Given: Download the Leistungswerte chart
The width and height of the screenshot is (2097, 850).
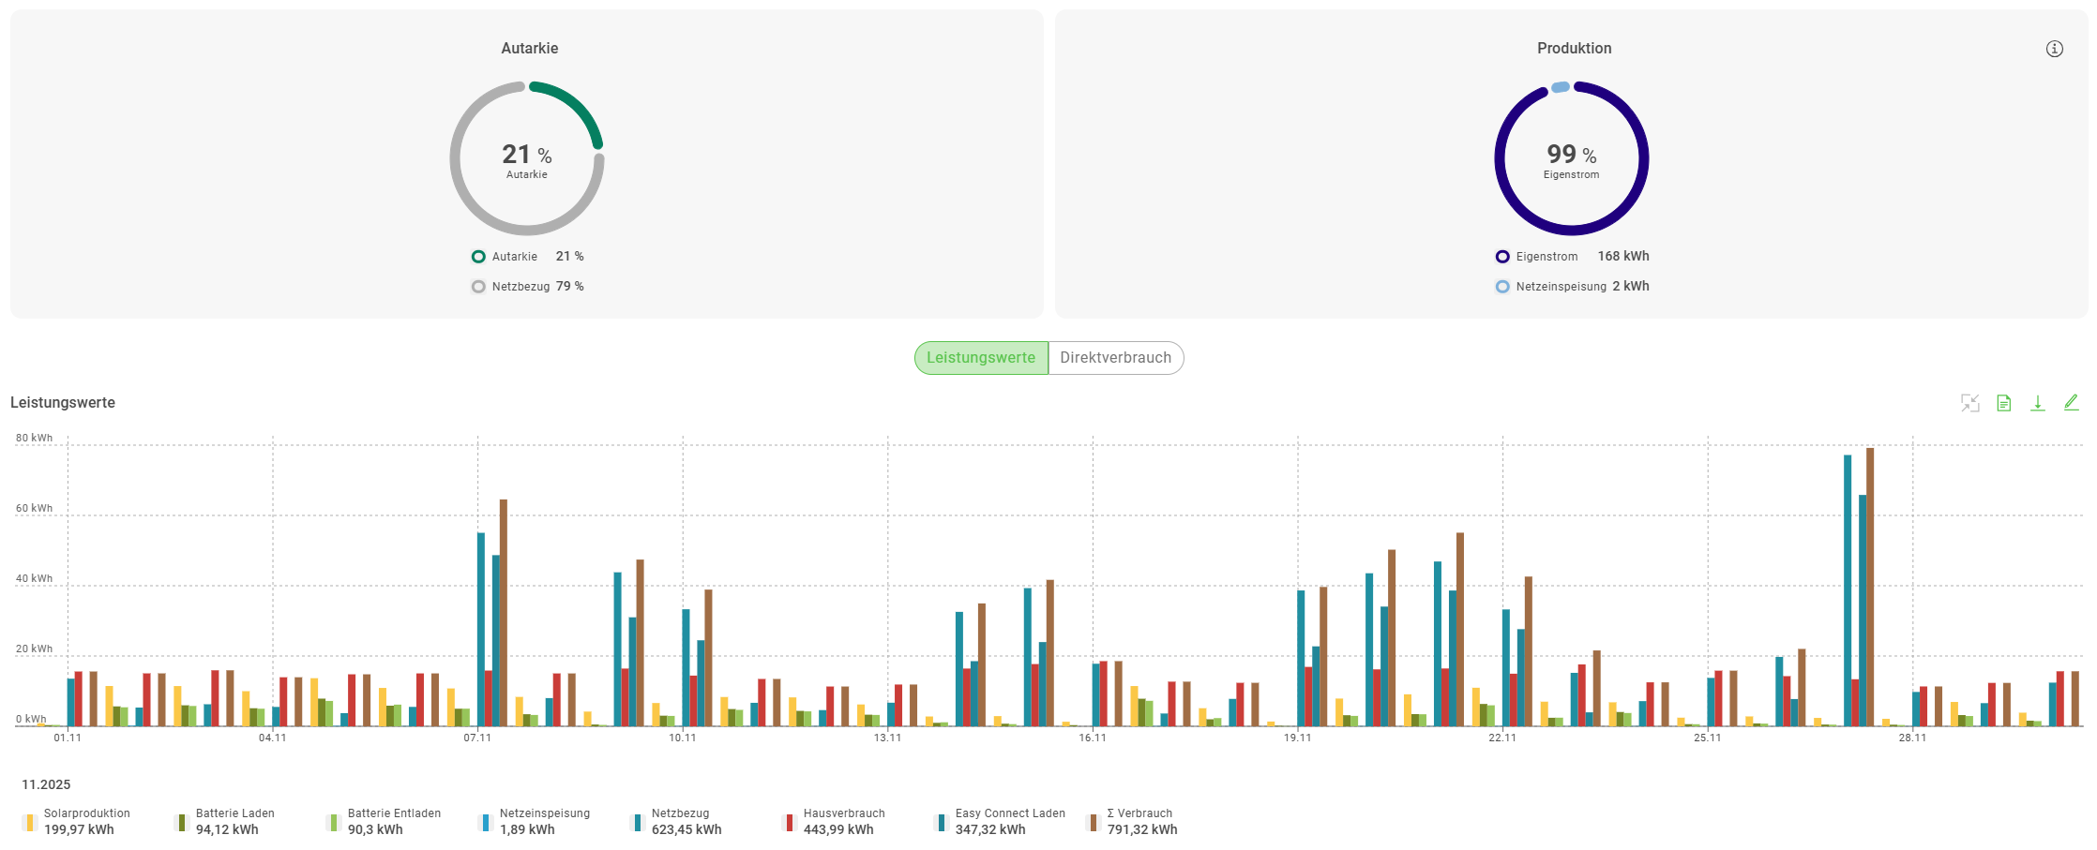Looking at the screenshot, I should click(x=2037, y=403).
